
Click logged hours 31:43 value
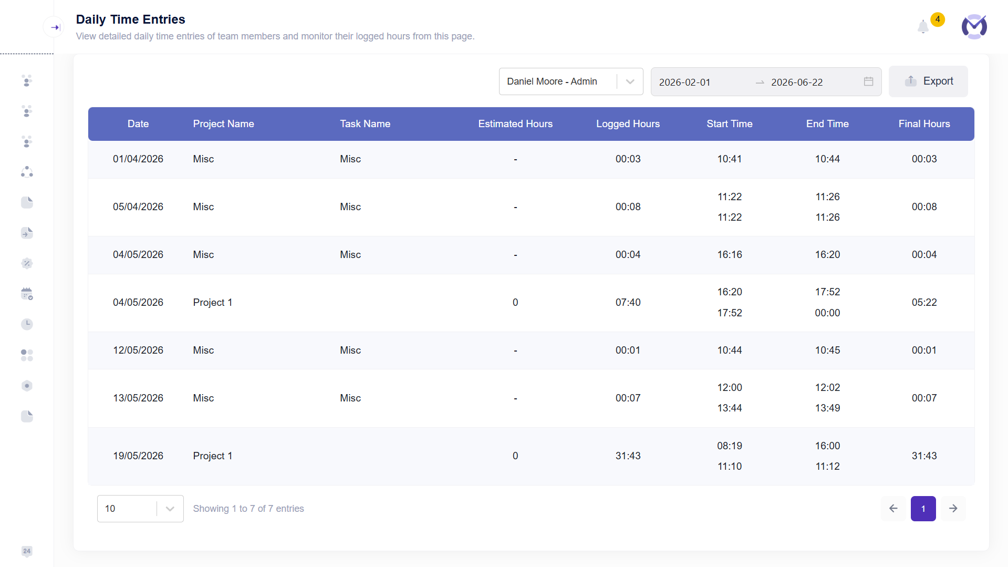pyautogui.click(x=628, y=456)
